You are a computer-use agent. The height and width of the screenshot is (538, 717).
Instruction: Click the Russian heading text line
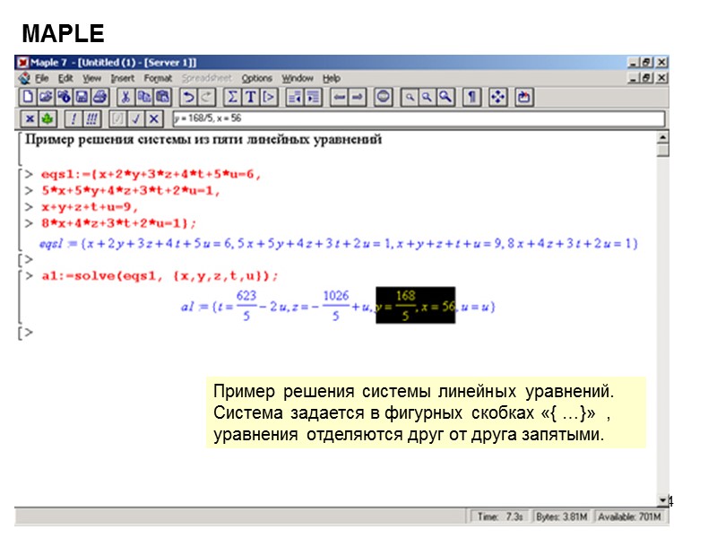[x=203, y=140]
